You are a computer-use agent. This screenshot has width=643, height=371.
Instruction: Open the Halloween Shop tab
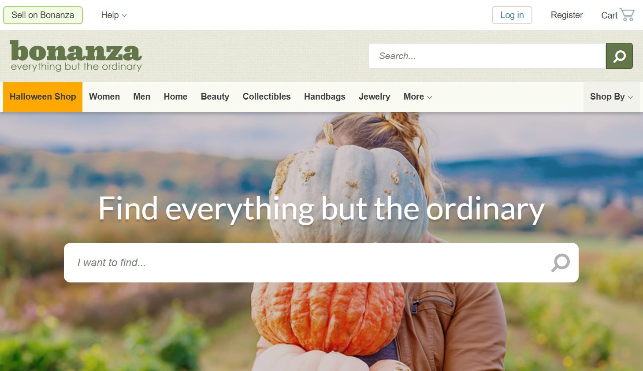[43, 96]
